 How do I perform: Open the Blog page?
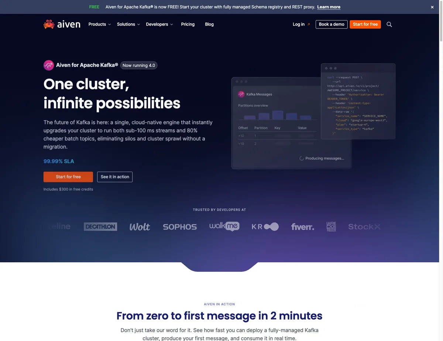[209, 24]
